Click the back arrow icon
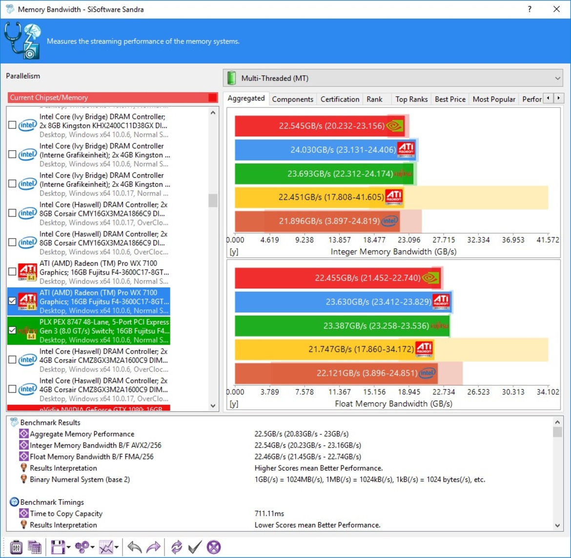This screenshot has width=571, height=558. pos(134,547)
